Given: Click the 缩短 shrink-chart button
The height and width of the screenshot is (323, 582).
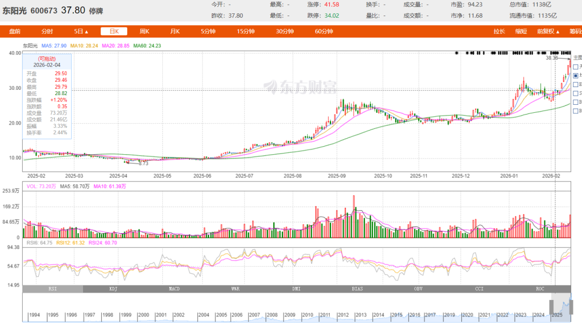Looking at the screenshot, I should pos(521,32).
